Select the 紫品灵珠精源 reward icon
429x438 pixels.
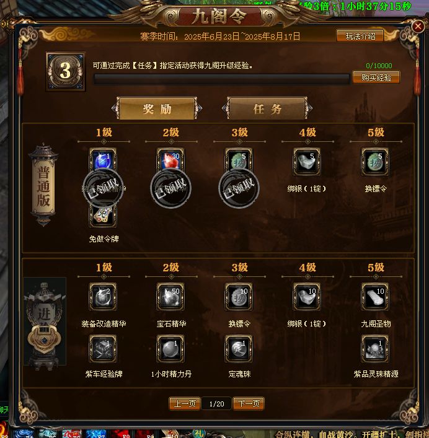tap(375, 349)
